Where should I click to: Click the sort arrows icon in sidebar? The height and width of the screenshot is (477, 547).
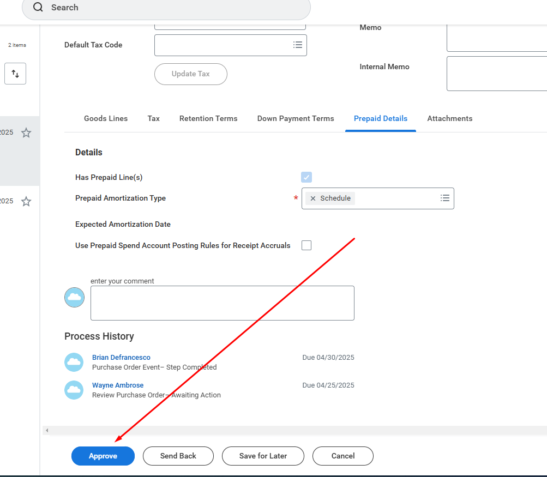click(15, 74)
